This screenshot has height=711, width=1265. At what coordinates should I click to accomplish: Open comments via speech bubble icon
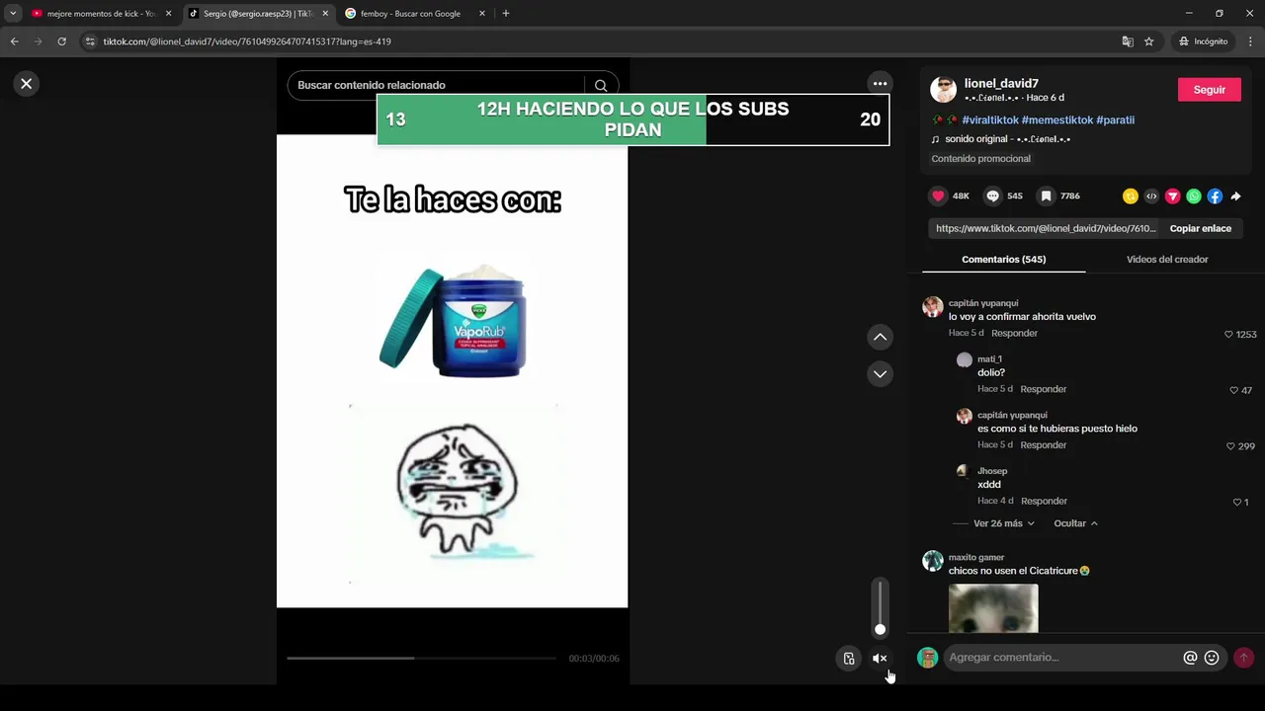point(993,197)
